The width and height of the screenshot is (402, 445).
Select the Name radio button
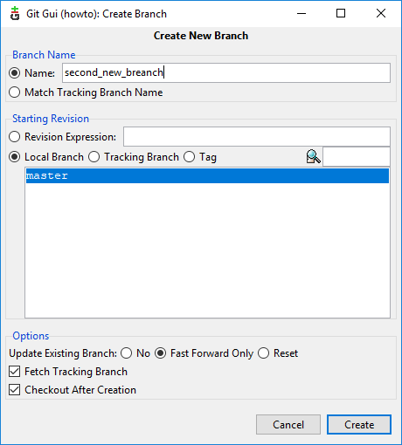pyautogui.click(x=14, y=72)
